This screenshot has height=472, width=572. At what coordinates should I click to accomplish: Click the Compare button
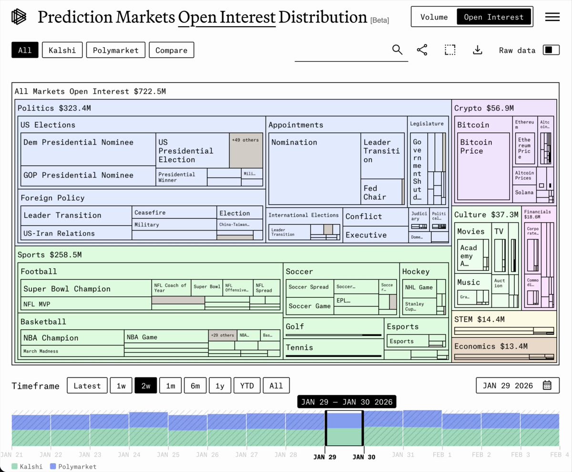pos(172,50)
